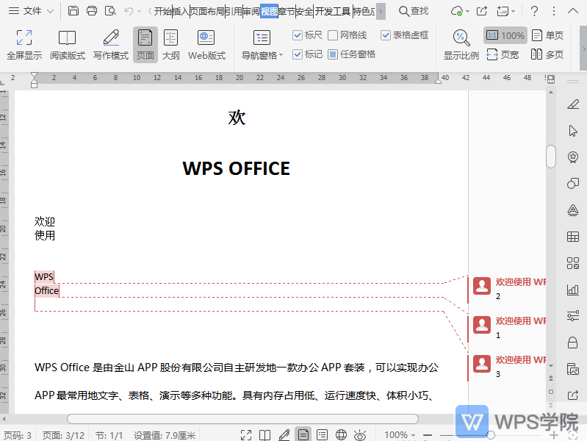Enable writing mode (写作模式)
Screen dimensions: 587x441
point(111,45)
